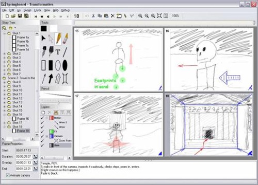Select the filled ellipse tool
The image size is (258, 185).
[x=65, y=65]
